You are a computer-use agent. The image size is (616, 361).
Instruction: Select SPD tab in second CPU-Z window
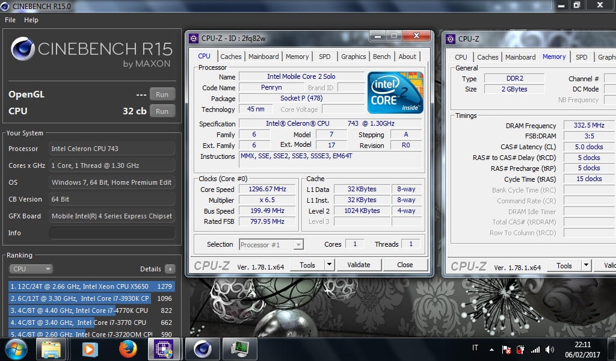(x=582, y=57)
